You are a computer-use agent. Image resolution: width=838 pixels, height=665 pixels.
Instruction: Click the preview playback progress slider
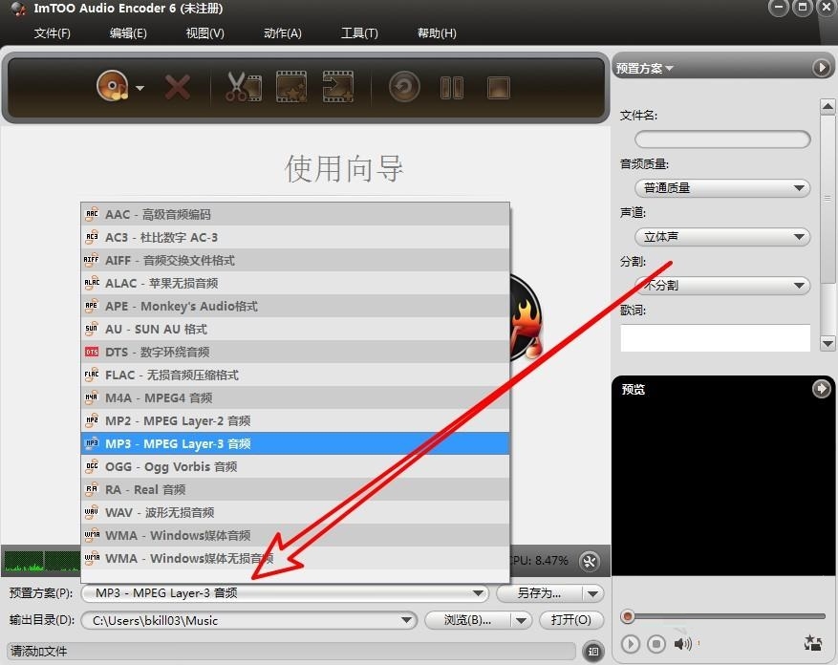coord(723,617)
